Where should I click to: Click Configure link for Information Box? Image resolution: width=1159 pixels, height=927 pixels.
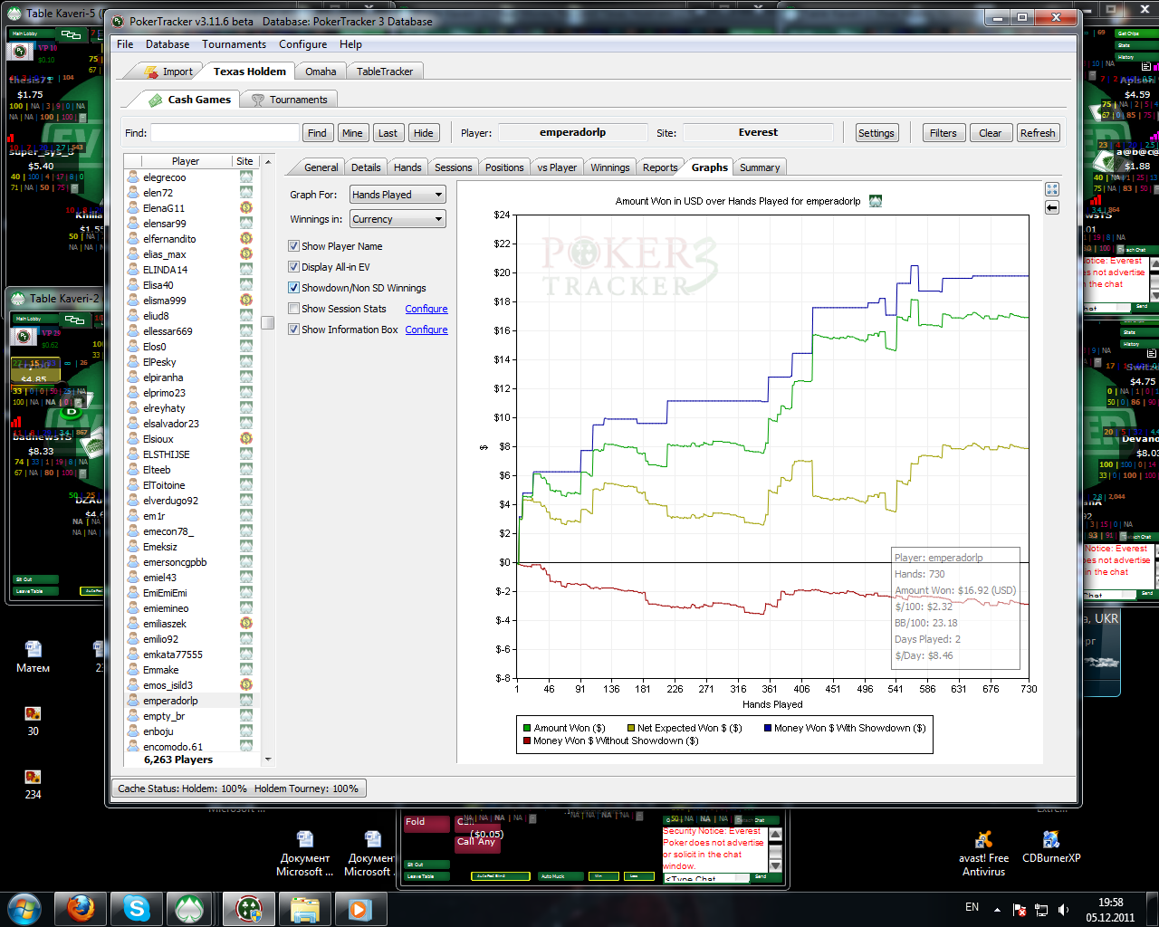[x=426, y=330]
